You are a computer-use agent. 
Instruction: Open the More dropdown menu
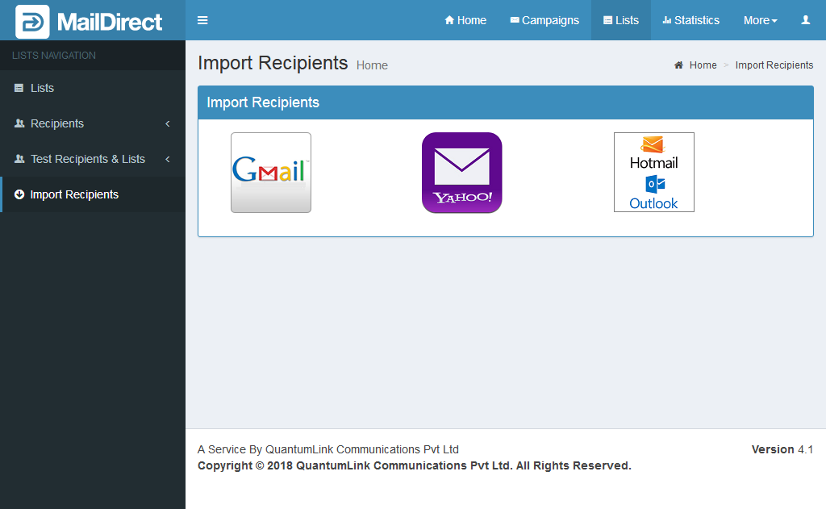pos(760,20)
